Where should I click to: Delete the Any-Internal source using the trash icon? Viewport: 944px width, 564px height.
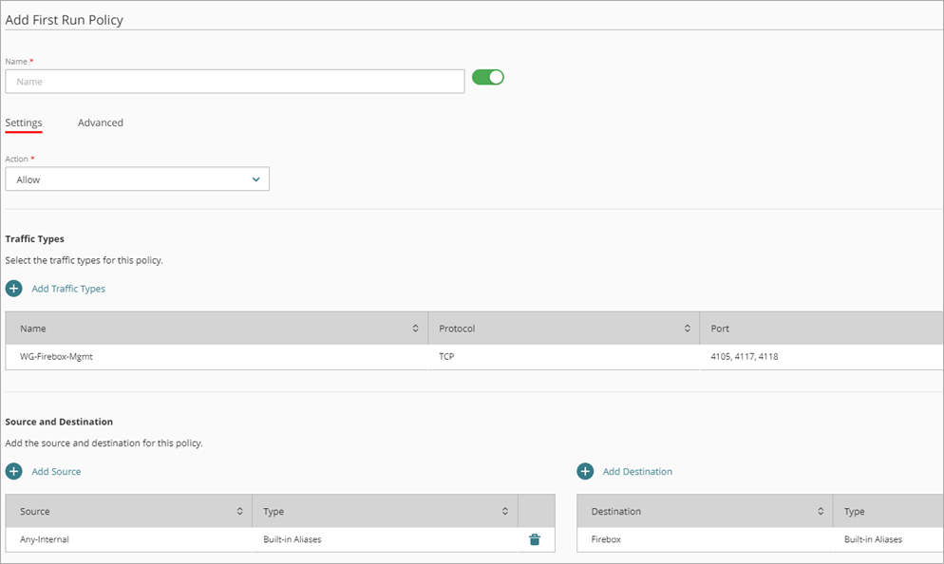[x=535, y=538]
